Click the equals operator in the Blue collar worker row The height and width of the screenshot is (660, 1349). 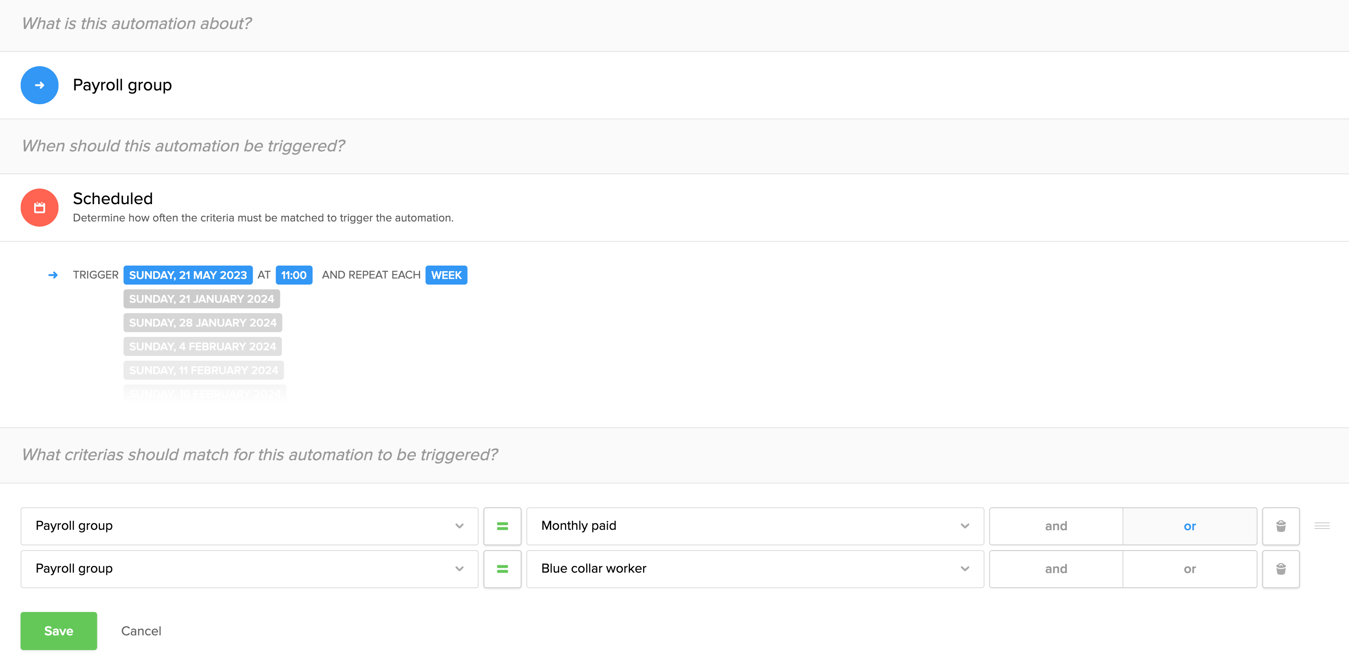[x=502, y=568]
